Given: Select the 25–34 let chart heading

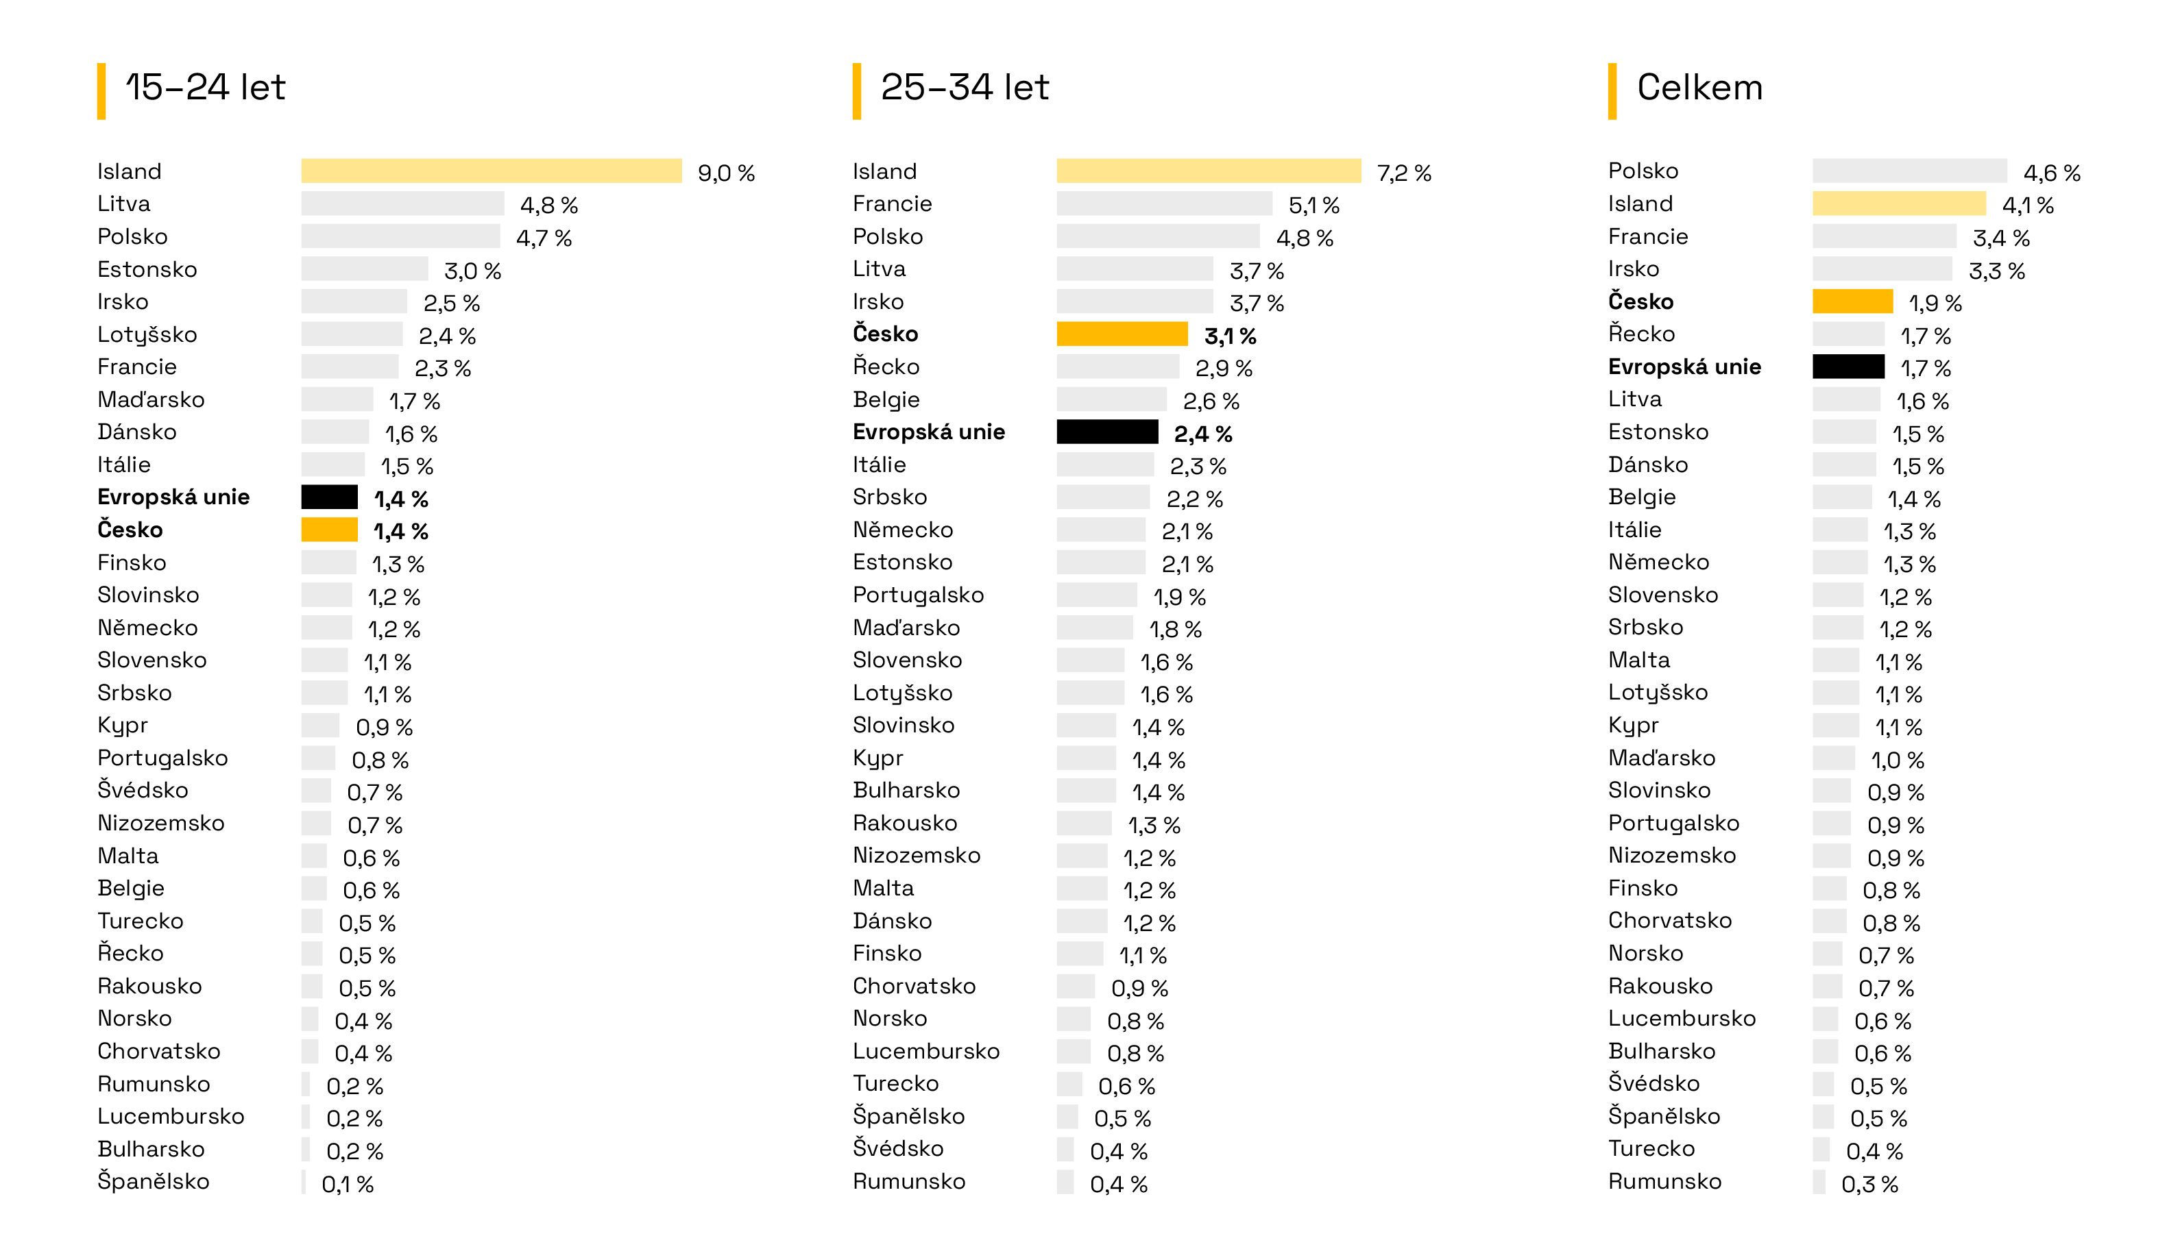Looking at the screenshot, I should pos(965,88).
